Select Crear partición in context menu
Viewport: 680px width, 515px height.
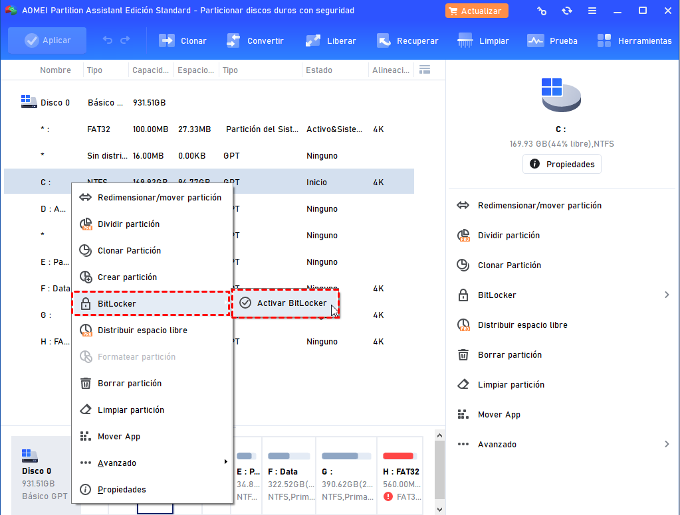[152, 277]
